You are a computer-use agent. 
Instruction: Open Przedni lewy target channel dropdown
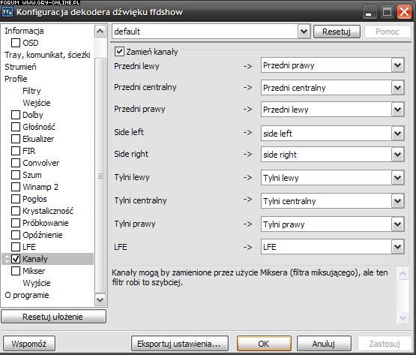(398, 65)
